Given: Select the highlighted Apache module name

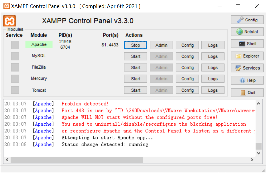Looking at the screenshot, I should [x=39, y=45].
